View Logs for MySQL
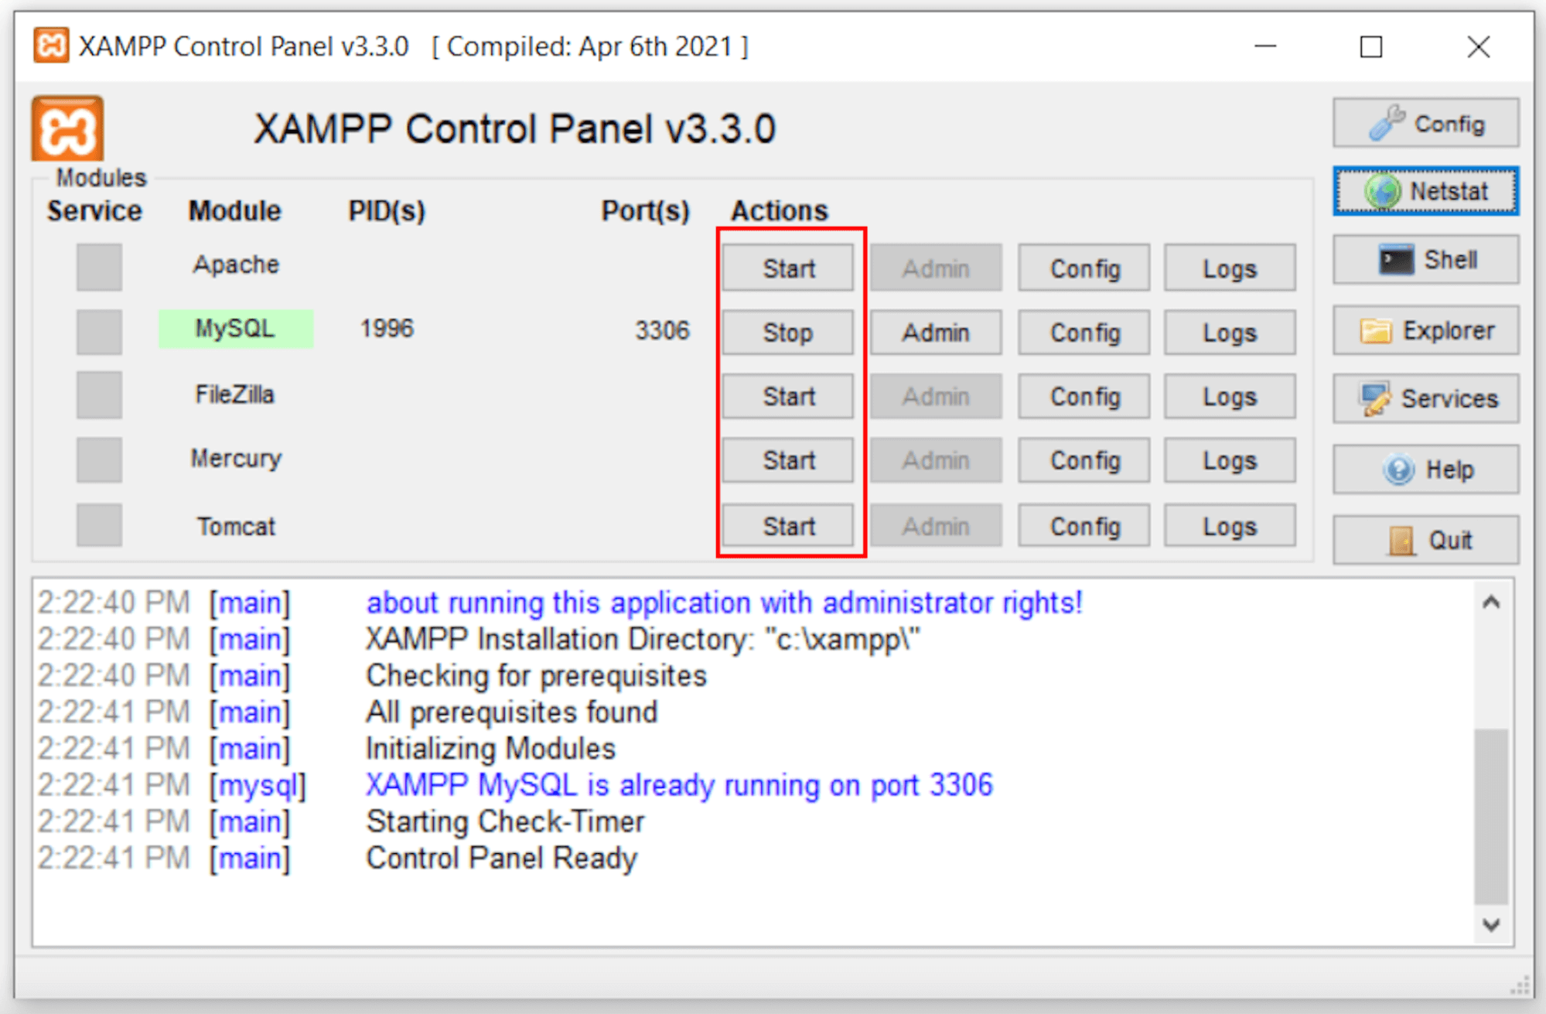Screen dimensions: 1546x1014 click(1229, 332)
